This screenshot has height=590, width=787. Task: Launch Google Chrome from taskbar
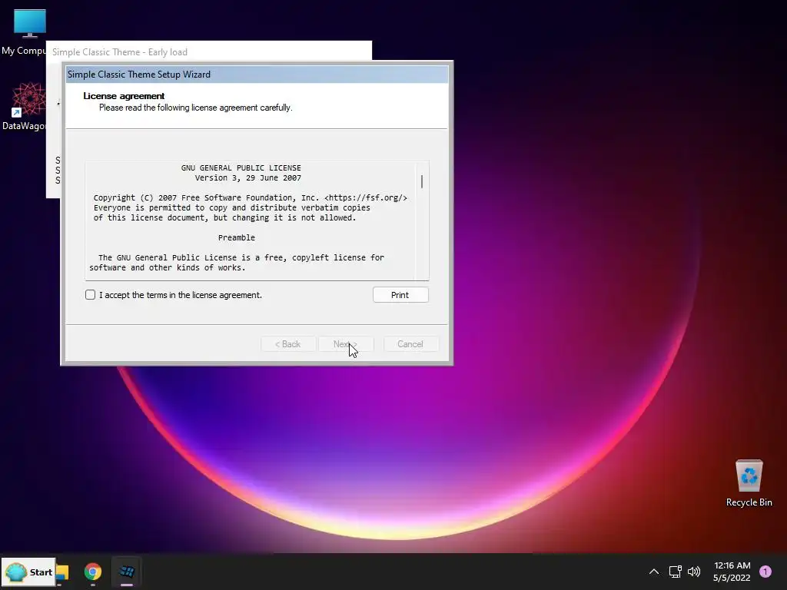pyautogui.click(x=93, y=572)
